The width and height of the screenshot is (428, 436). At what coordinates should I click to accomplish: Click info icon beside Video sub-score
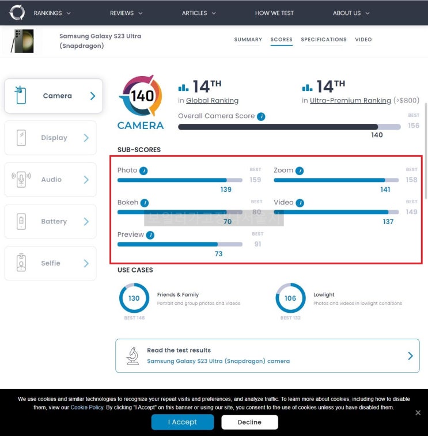(x=300, y=203)
